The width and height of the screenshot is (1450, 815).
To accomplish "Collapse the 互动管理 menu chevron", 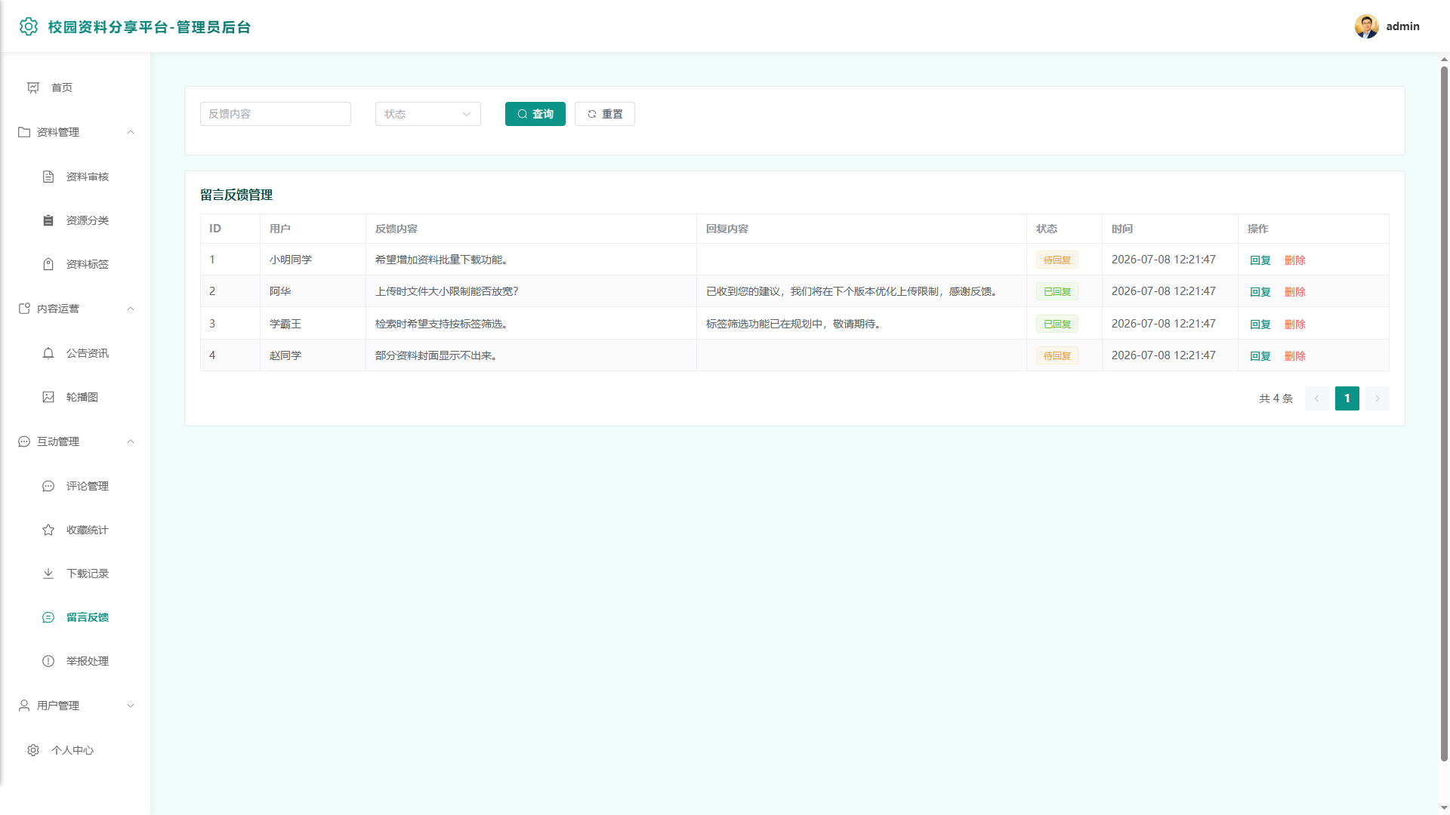I will pyautogui.click(x=131, y=441).
